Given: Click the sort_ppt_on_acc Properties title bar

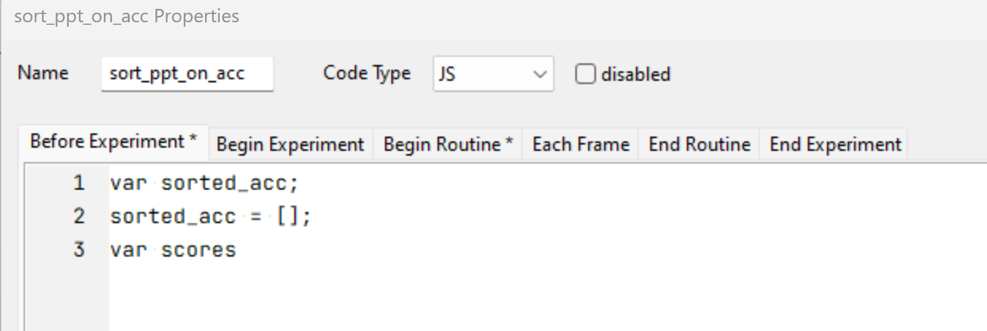Looking at the screenshot, I should click(493, 16).
